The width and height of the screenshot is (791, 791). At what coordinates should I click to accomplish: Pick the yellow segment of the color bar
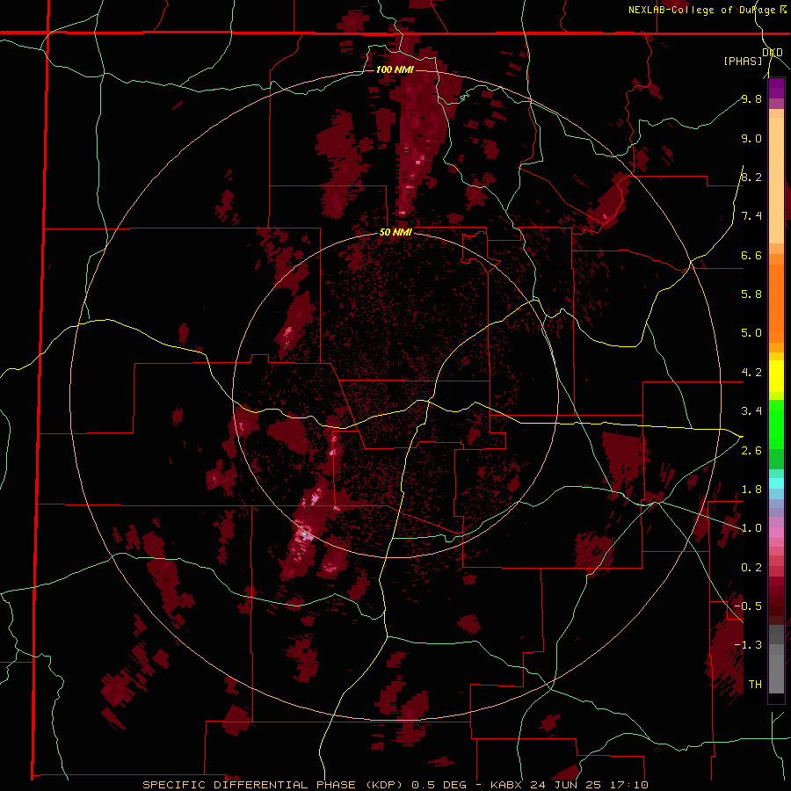click(x=776, y=376)
